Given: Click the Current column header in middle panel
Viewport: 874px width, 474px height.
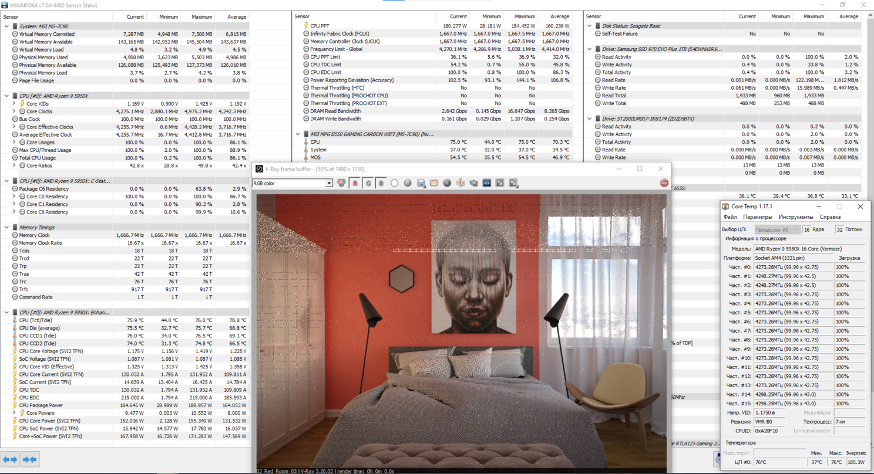Looking at the screenshot, I should [x=451, y=16].
